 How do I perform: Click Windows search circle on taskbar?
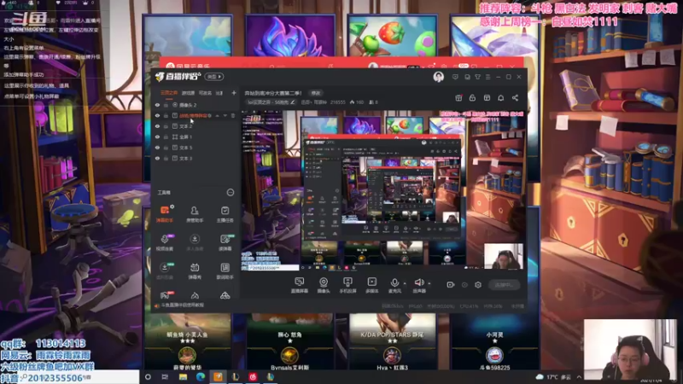coord(148,377)
